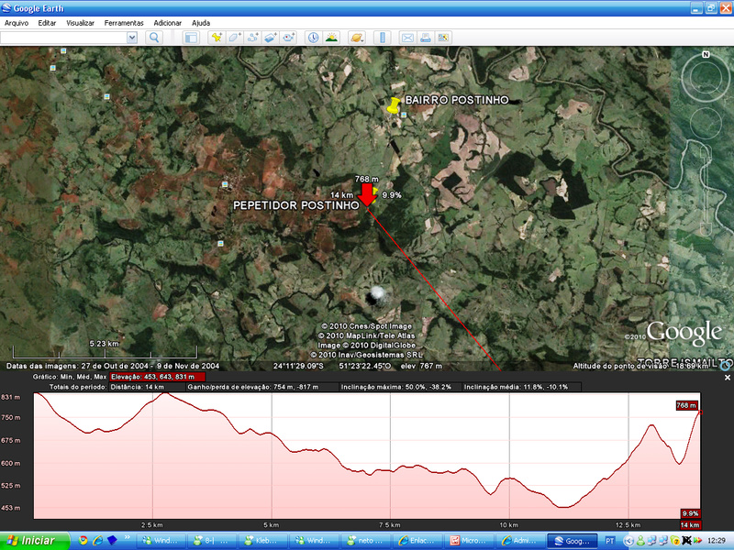Close the elevation profile panel
Image resolution: width=734 pixels, height=550 pixels.
click(727, 378)
